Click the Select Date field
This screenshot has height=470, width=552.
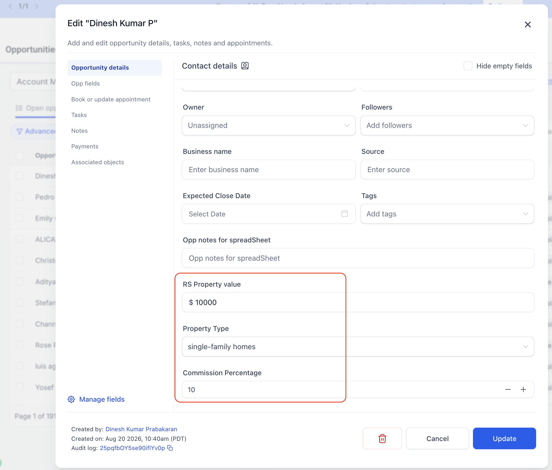click(269, 214)
